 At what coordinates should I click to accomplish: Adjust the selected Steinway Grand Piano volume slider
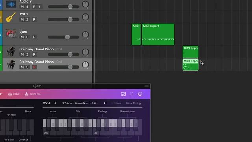[63, 67]
